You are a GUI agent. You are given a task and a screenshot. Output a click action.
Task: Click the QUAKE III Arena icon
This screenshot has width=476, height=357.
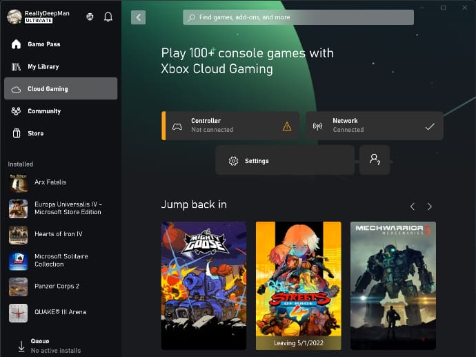point(18,313)
